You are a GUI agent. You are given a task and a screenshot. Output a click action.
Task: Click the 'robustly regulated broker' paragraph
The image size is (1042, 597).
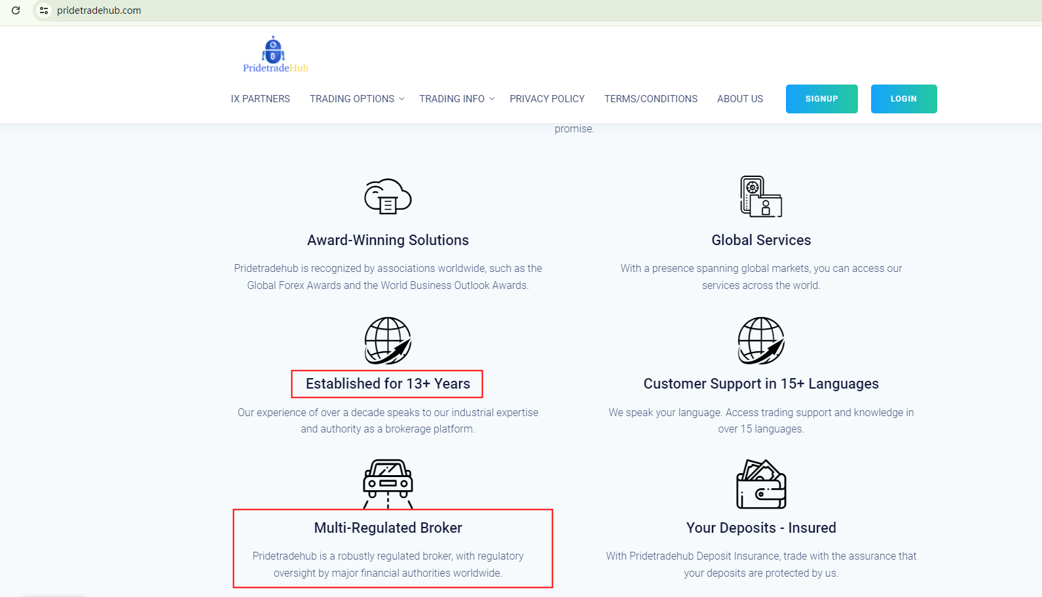coord(388,564)
